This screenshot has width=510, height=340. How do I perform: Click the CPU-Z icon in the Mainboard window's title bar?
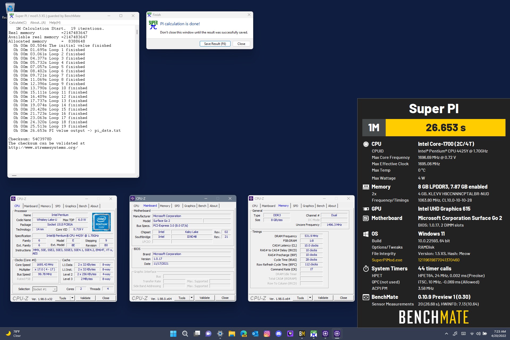[132, 198]
